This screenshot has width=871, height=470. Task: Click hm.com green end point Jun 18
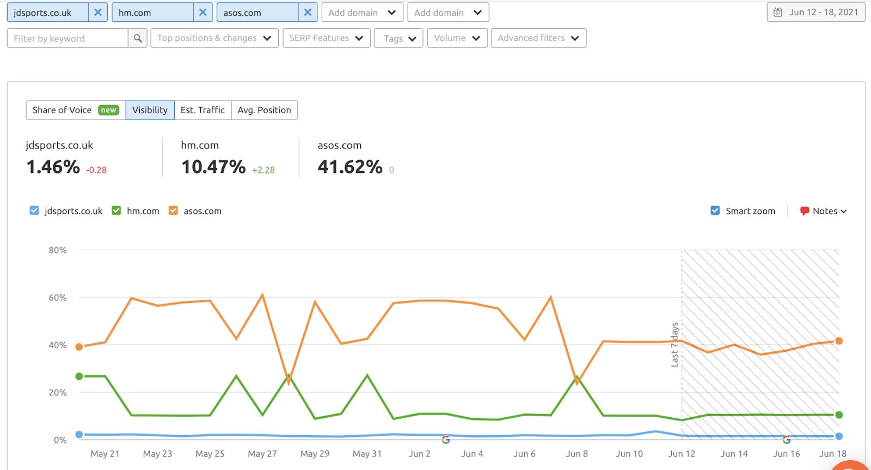(839, 415)
